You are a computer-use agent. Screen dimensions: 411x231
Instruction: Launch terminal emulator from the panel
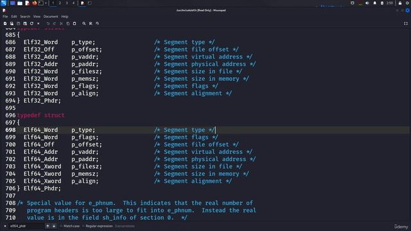click(41, 3)
